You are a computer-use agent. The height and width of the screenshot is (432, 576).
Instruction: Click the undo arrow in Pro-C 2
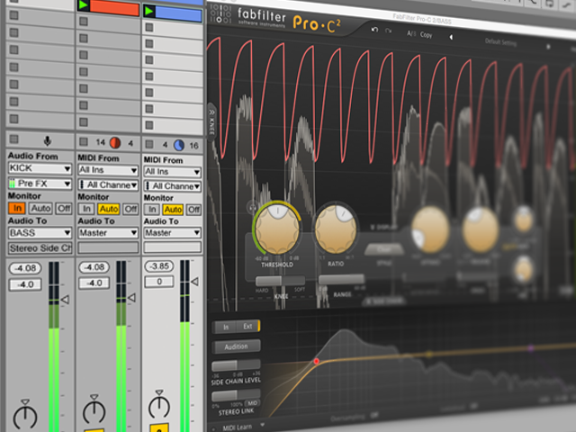(374, 30)
